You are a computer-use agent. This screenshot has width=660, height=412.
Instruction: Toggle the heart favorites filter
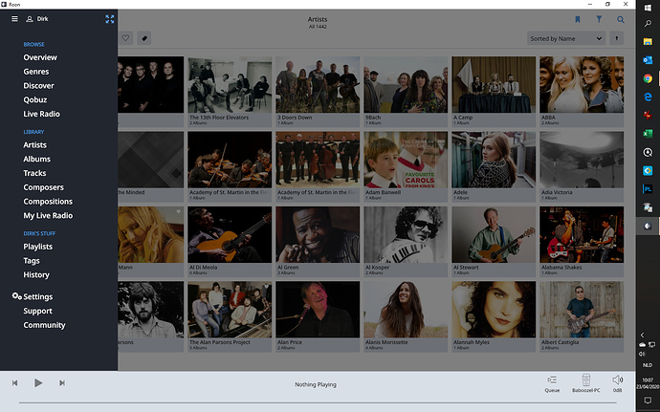pyautogui.click(x=125, y=38)
